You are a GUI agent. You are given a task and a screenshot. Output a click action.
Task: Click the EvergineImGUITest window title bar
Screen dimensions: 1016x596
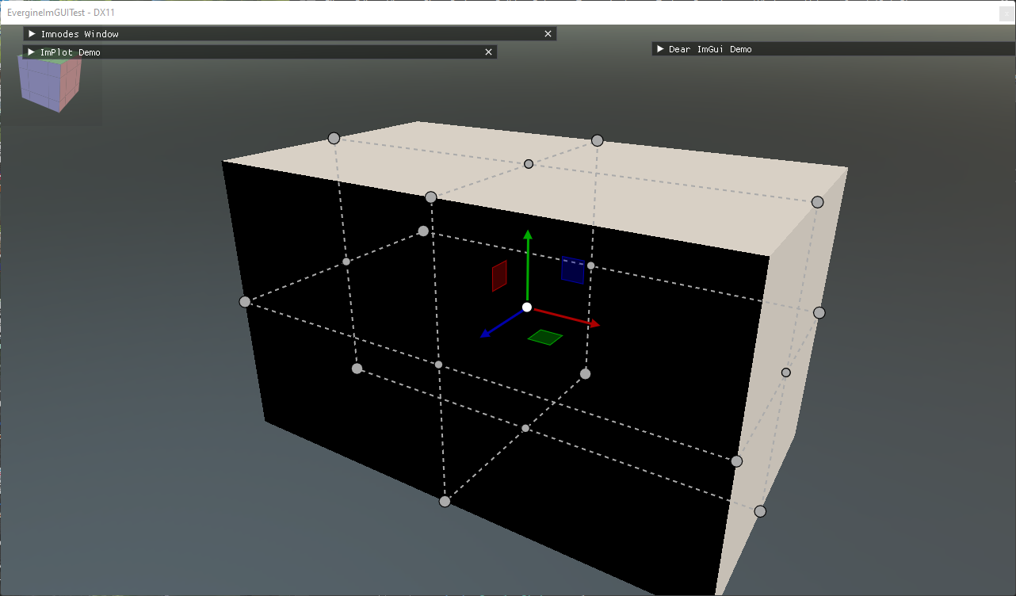[x=476, y=13]
